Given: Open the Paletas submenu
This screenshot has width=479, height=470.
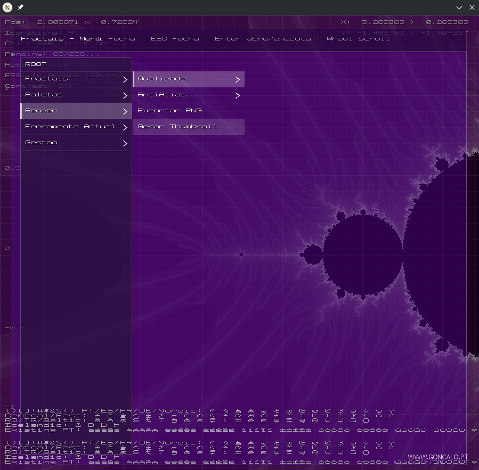Looking at the screenshot, I should tap(76, 95).
